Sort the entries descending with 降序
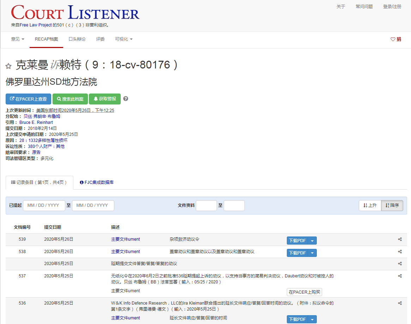Screen dimensions: 411x324 coord(392,205)
